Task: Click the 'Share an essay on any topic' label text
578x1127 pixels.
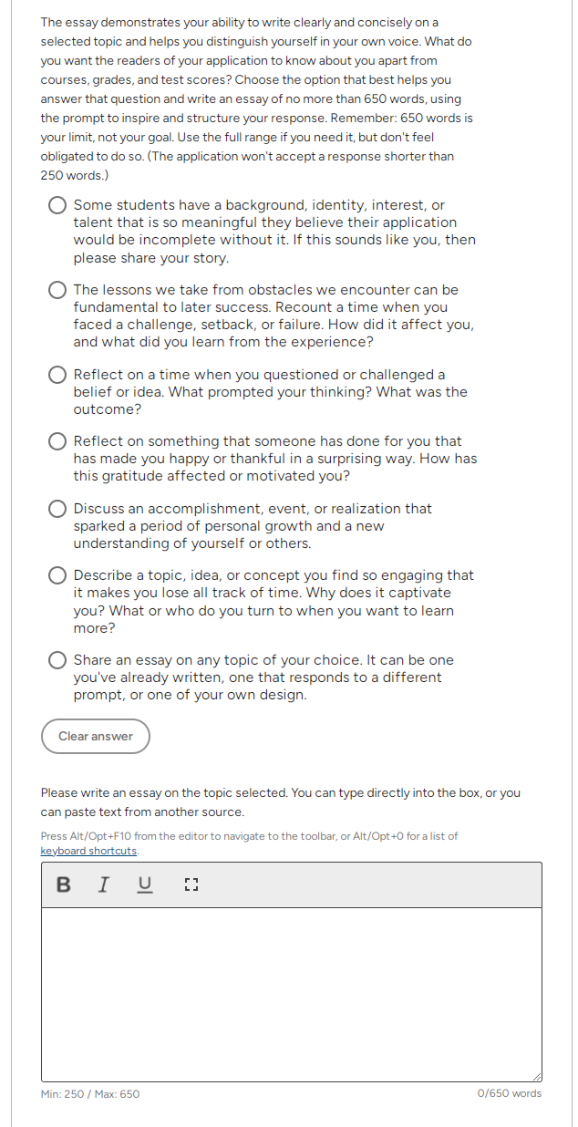Action: tap(263, 677)
